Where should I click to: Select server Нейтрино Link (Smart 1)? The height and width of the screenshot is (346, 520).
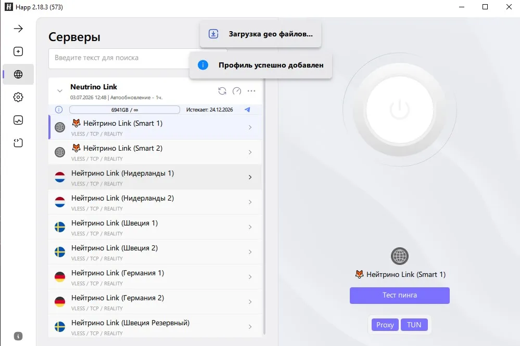155,127
